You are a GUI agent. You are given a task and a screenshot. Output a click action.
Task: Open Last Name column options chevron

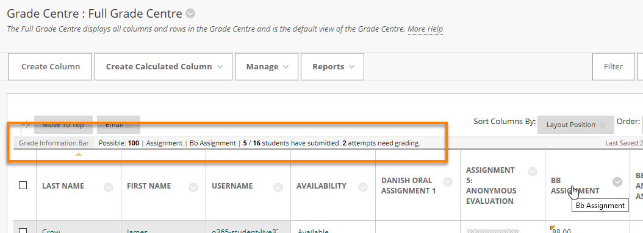pos(108,187)
